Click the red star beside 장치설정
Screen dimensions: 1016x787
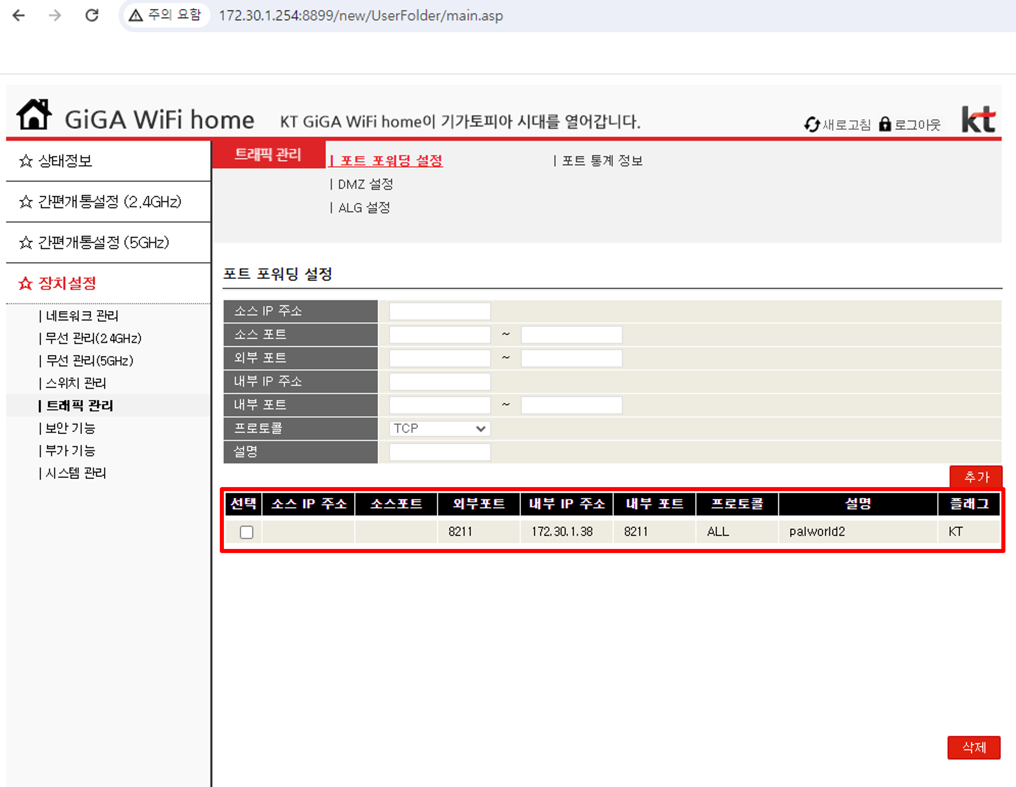click(x=26, y=283)
